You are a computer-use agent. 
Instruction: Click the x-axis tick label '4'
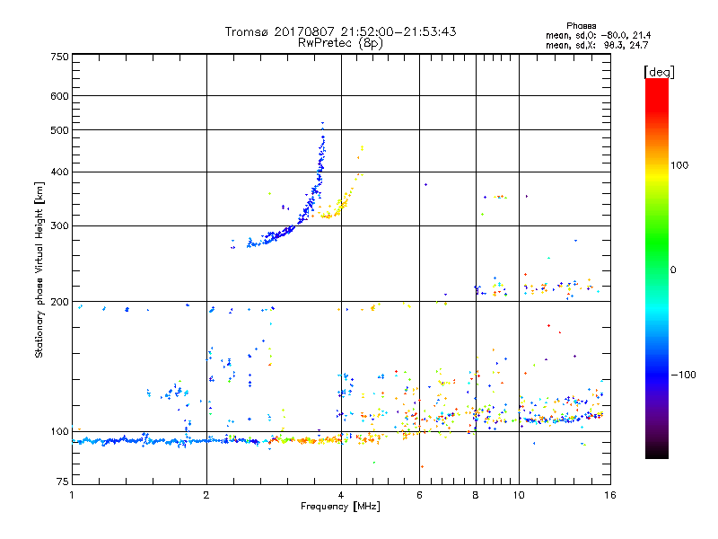[x=341, y=495]
